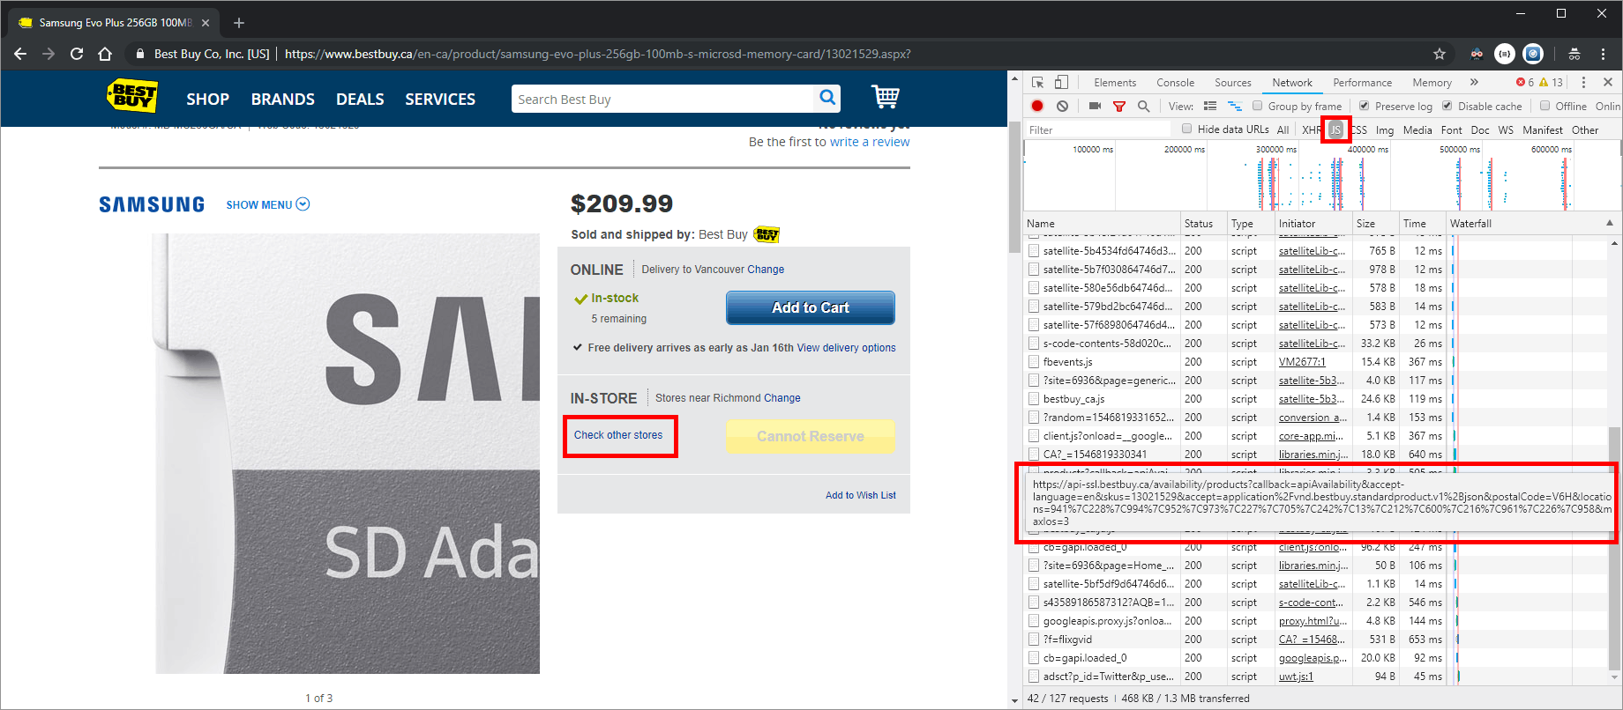Open network search with the magnifier

1144,106
